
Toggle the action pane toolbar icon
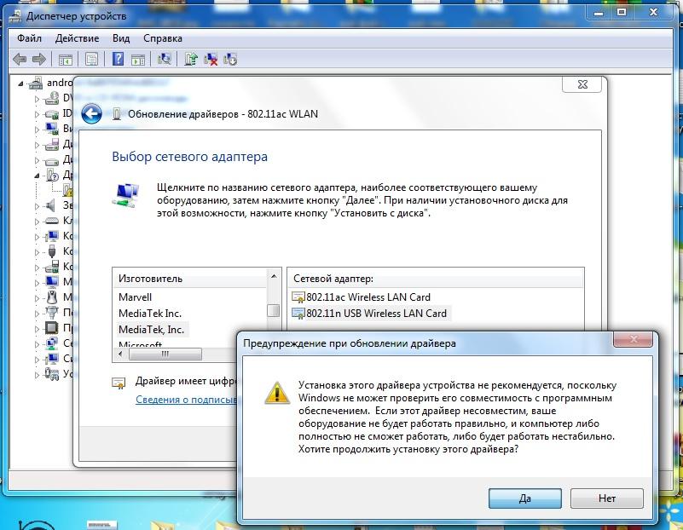point(138,59)
